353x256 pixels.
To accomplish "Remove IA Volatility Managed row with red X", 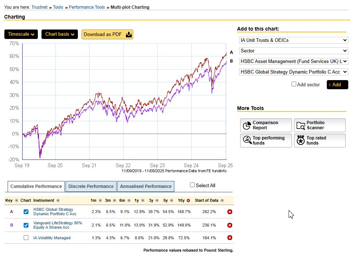I will (230, 238).
